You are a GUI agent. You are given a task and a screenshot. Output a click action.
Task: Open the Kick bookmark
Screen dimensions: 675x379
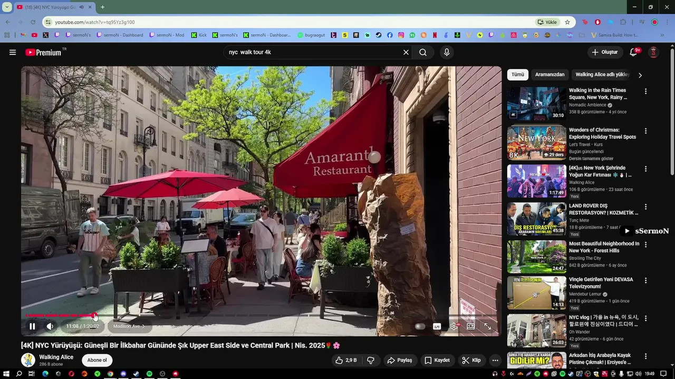(x=199, y=35)
